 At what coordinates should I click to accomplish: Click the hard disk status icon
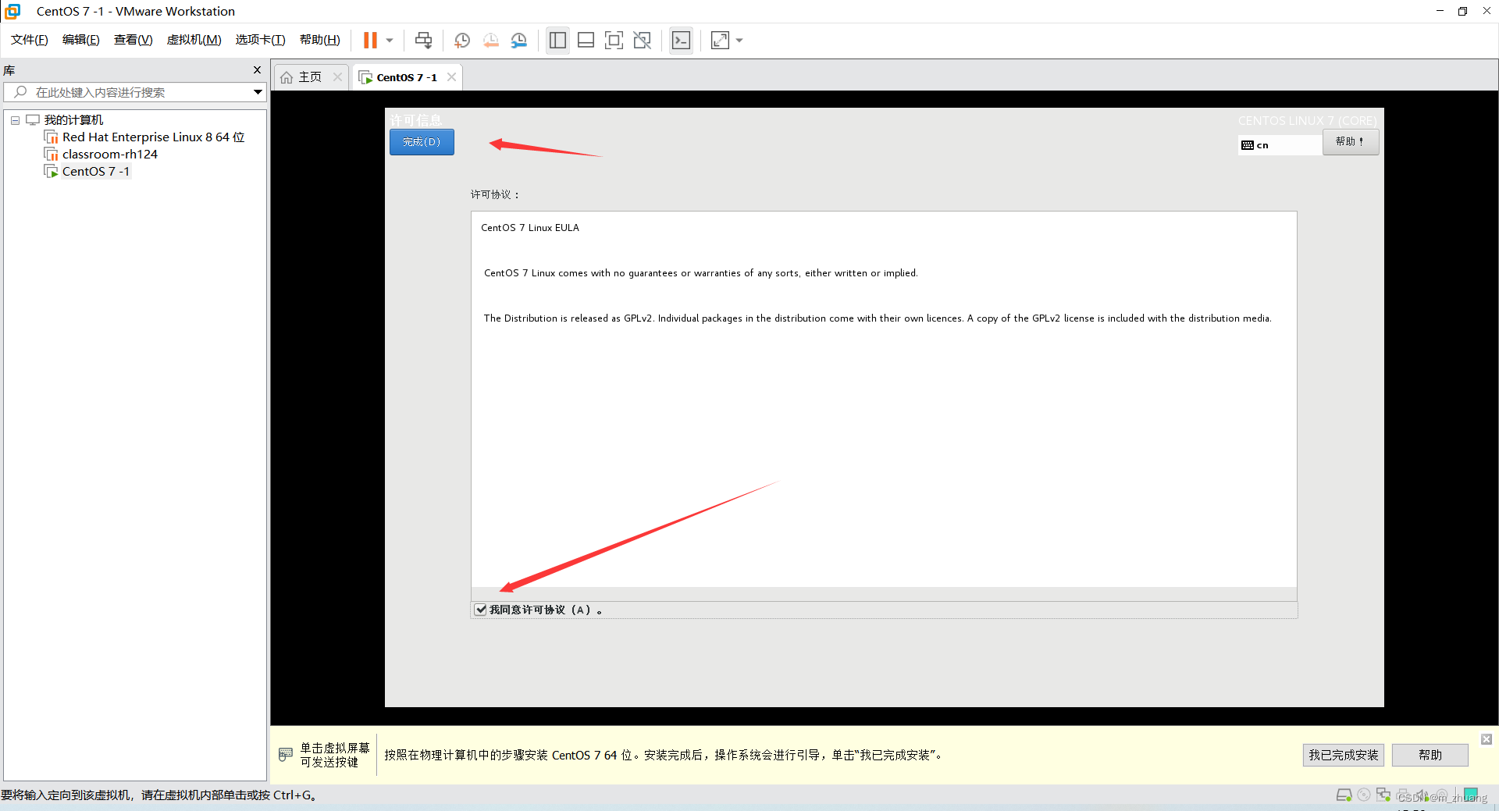(x=1344, y=795)
